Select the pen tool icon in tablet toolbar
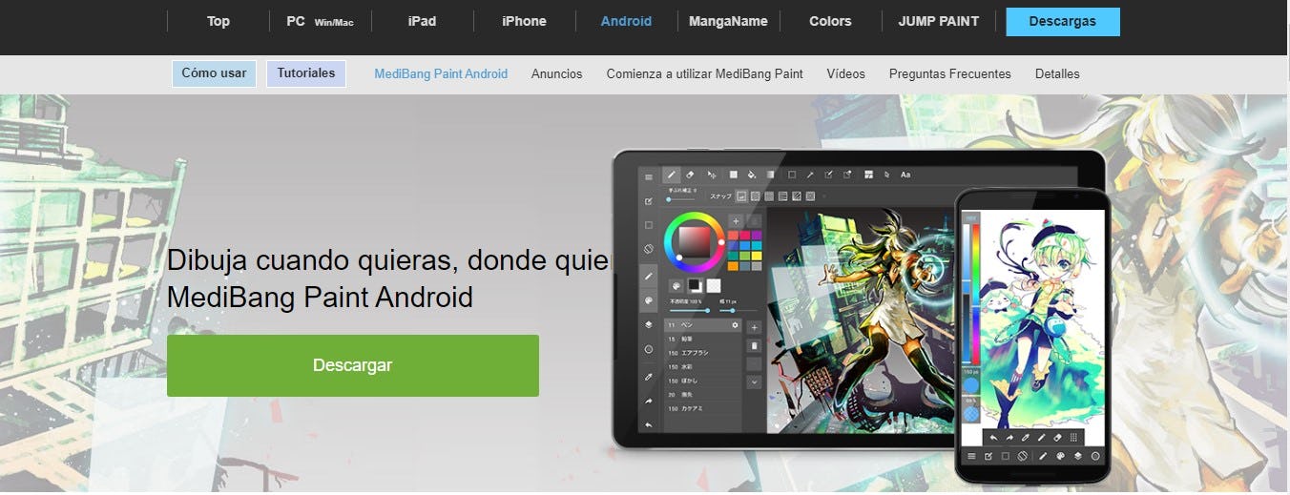This screenshot has height=495, width=1290. coord(672,175)
